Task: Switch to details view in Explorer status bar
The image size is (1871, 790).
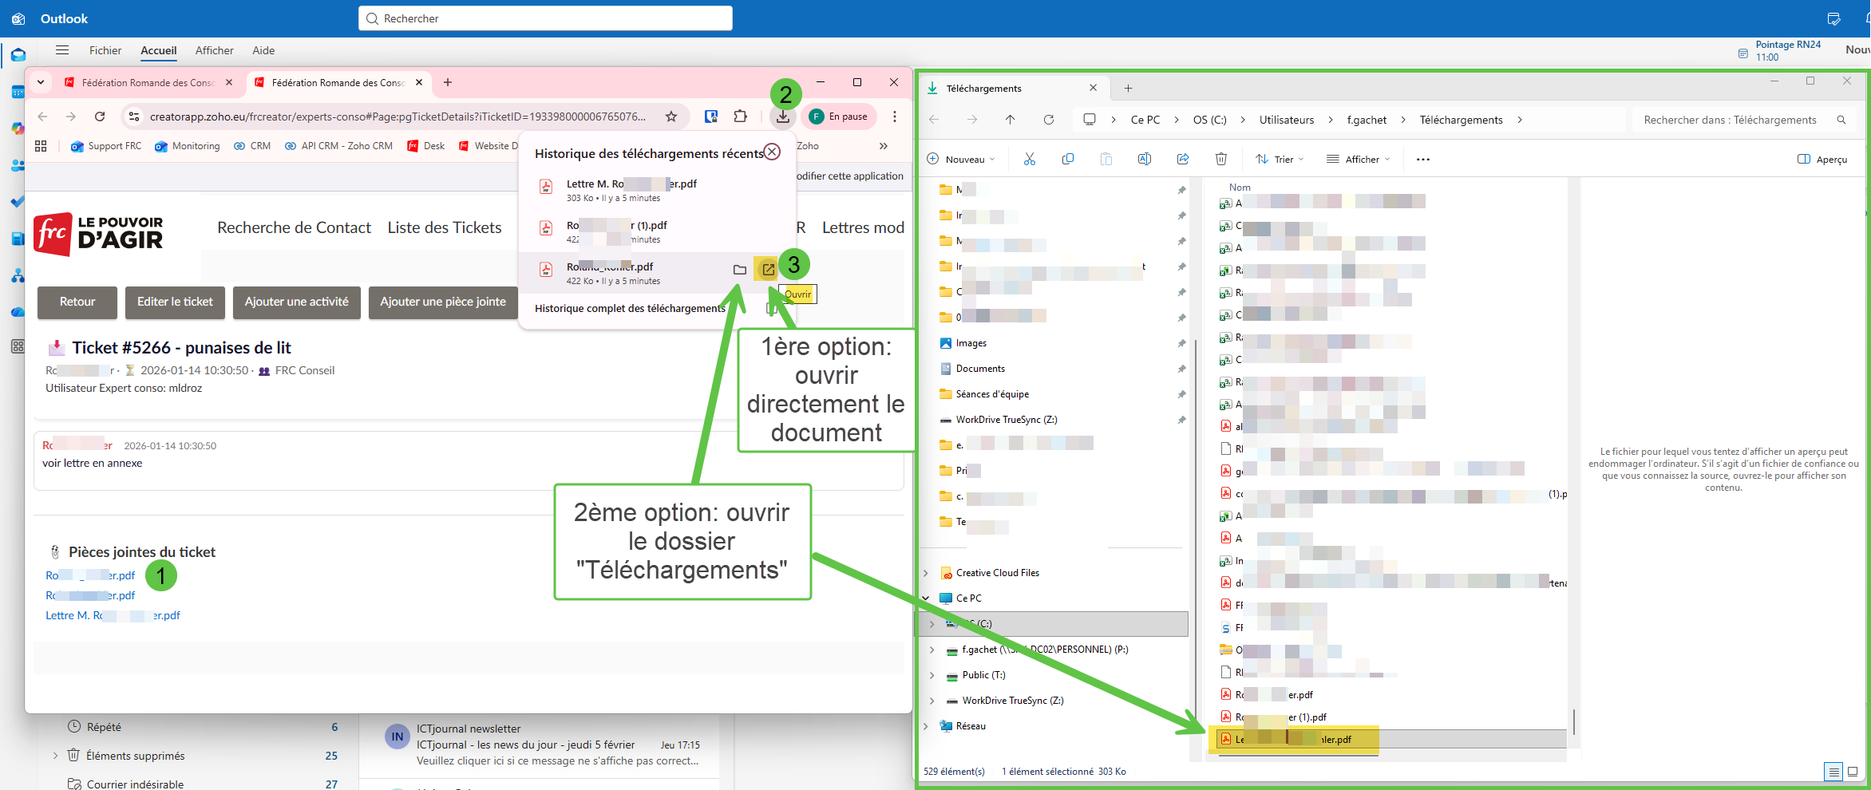Action: click(x=1833, y=772)
